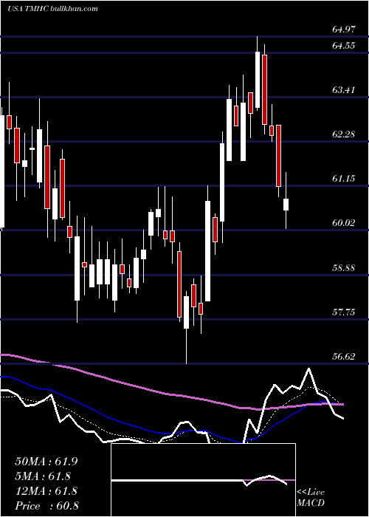Click inside the Live MACD inset panel

[203, 480]
